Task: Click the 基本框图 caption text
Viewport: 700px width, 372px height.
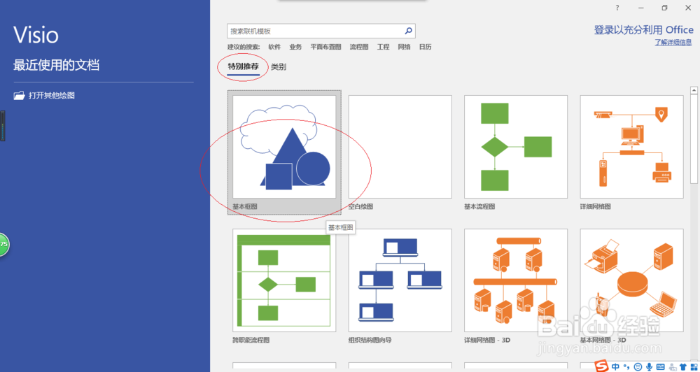Action: (244, 207)
